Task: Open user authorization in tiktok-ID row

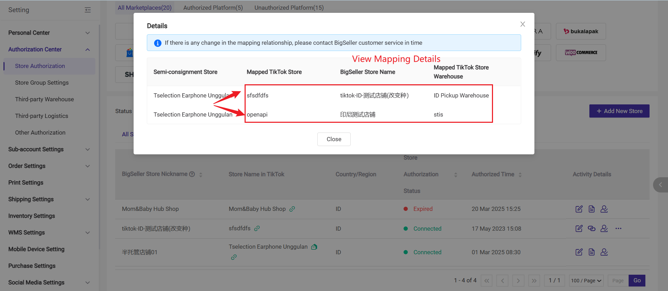Action: (604, 228)
